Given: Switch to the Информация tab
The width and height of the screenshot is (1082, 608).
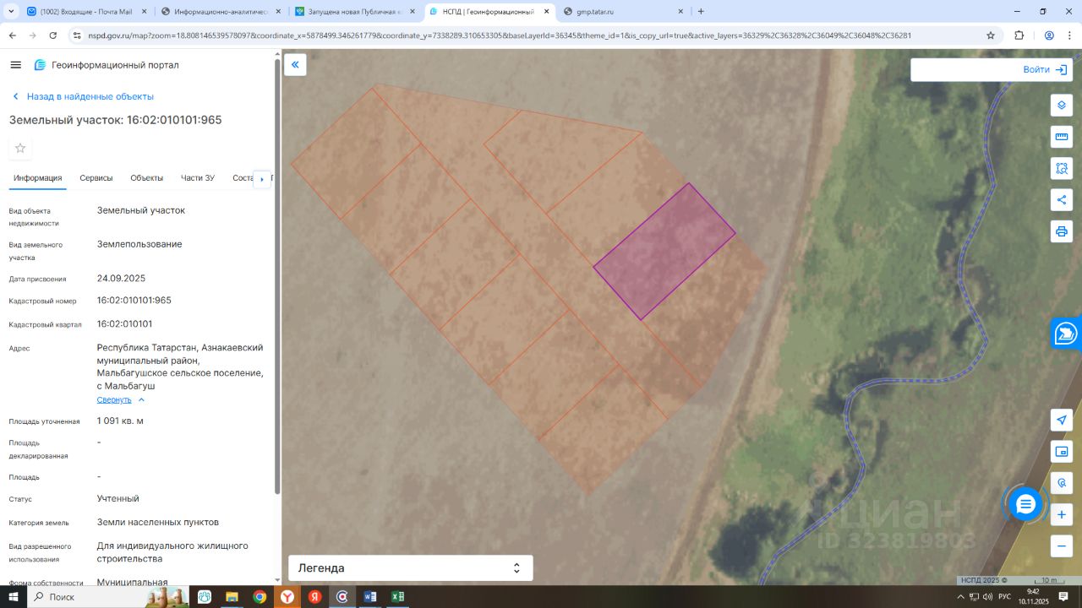Looking at the screenshot, I should click(37, 178).
